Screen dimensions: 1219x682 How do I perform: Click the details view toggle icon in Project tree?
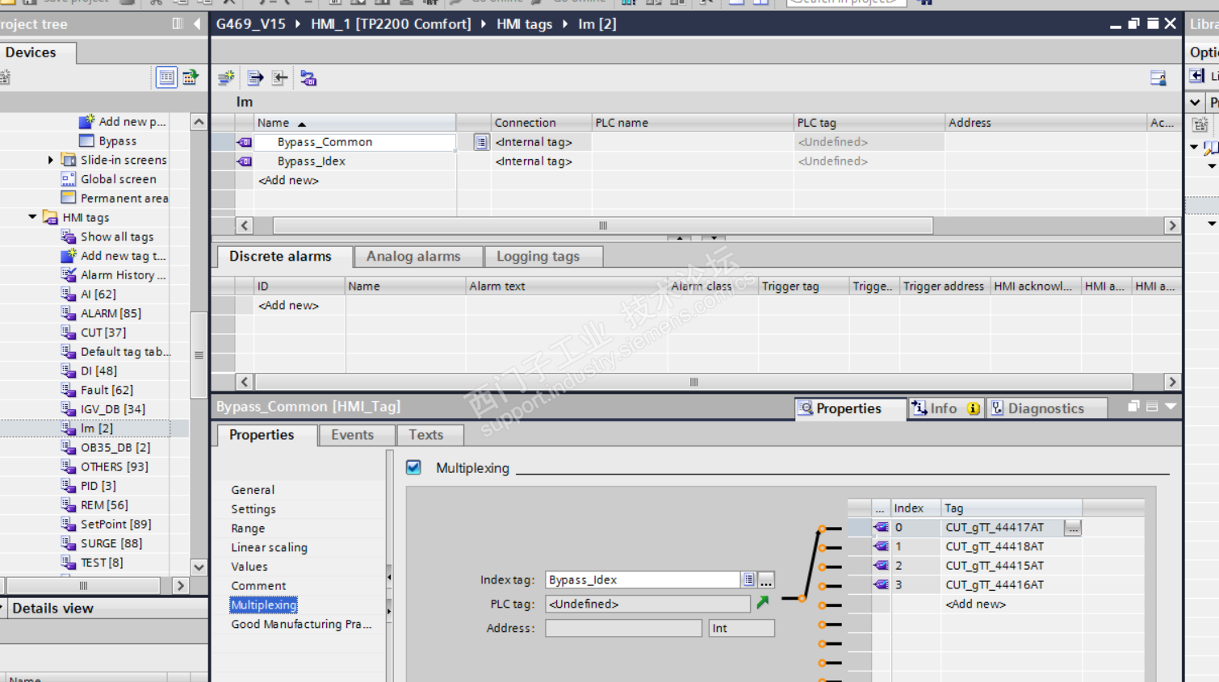pos(166,77)
